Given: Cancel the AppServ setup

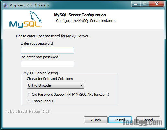Looking at the screenshot, I should (148, 120).
